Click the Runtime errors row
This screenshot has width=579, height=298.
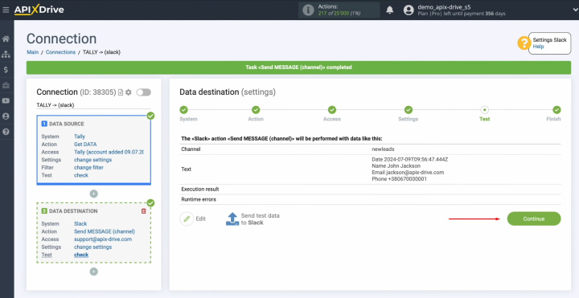tap(370, 199)
